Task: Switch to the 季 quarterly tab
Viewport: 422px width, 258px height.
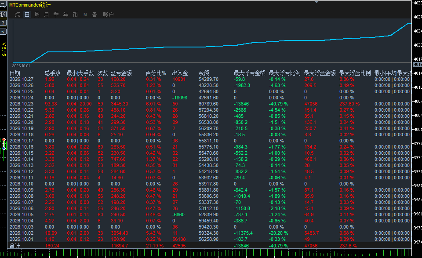Action: [56, 15]
